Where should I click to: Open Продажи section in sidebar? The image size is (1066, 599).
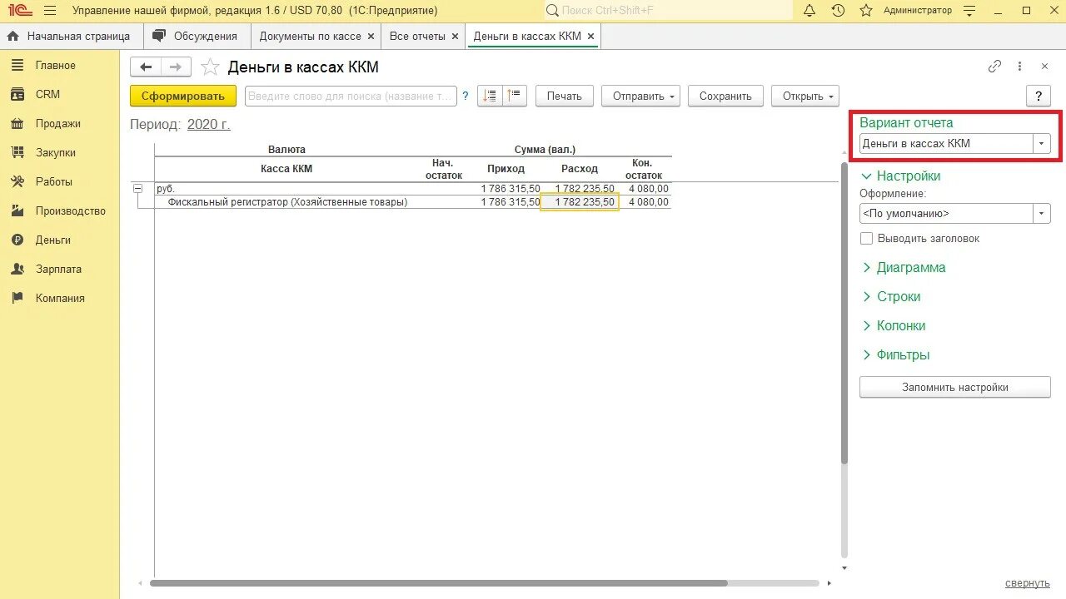(57, 123)
